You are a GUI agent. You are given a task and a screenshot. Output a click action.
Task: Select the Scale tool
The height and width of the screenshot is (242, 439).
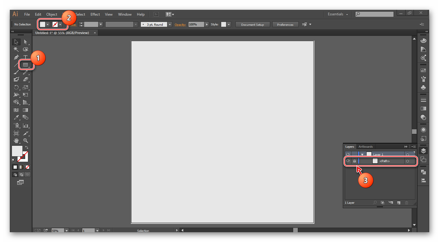click(x=25, y=87)
